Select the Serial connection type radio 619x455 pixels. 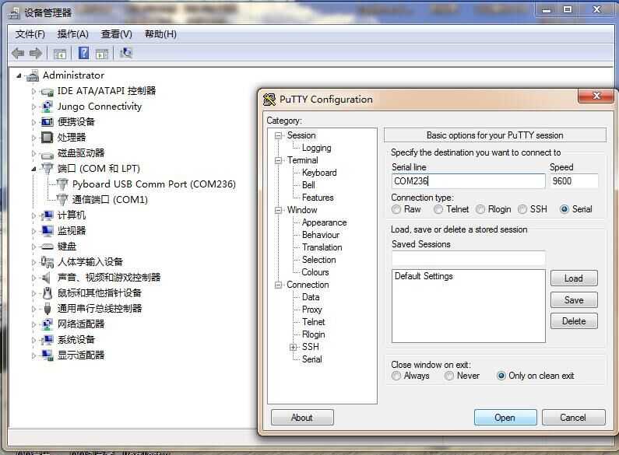pos(564,210)
